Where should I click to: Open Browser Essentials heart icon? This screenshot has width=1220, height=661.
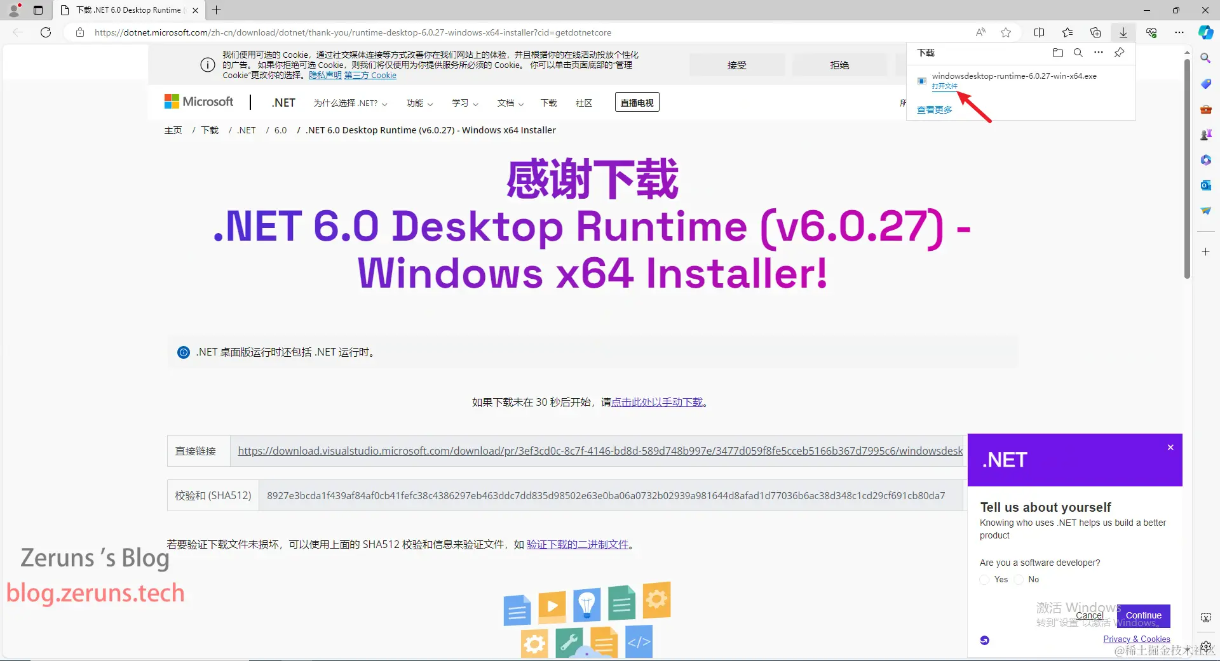tap(1151, 32)
